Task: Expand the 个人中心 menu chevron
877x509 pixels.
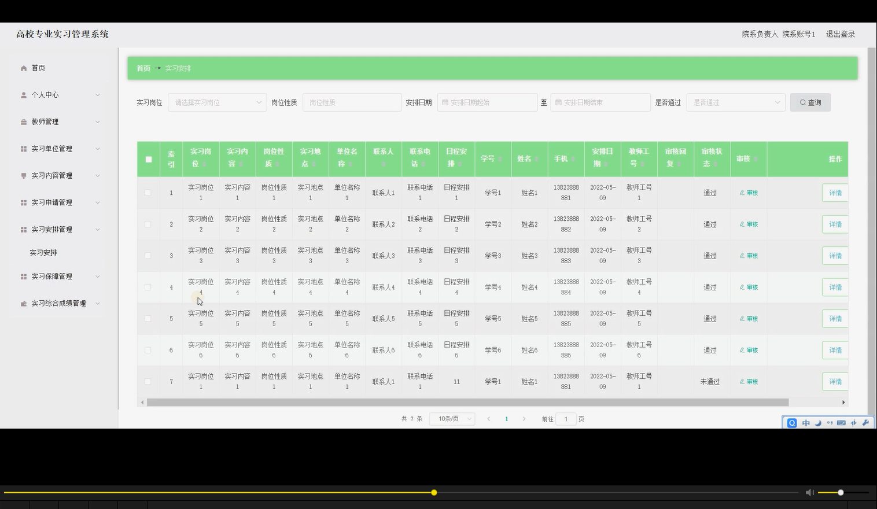Action: pos(98,95)
